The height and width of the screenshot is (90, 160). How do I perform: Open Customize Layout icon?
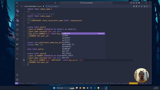click(x=139, y=3)
